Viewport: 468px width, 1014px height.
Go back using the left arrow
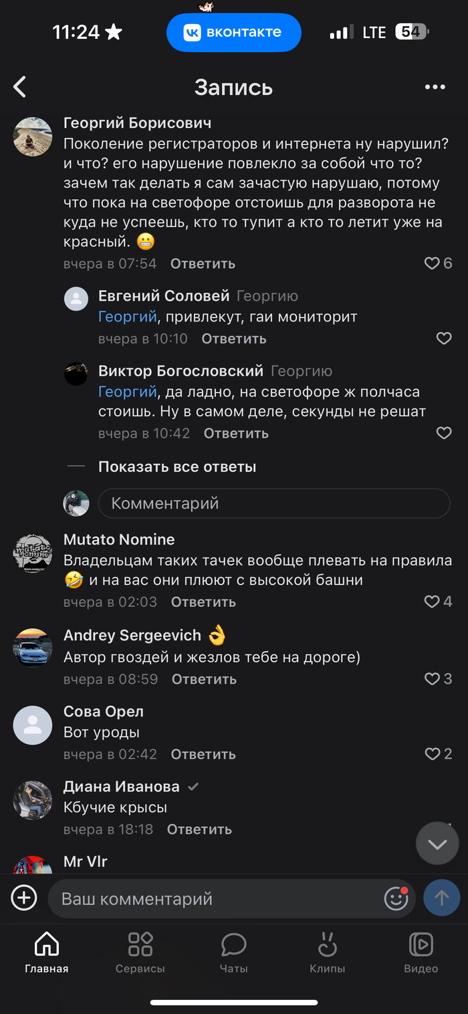20,87
